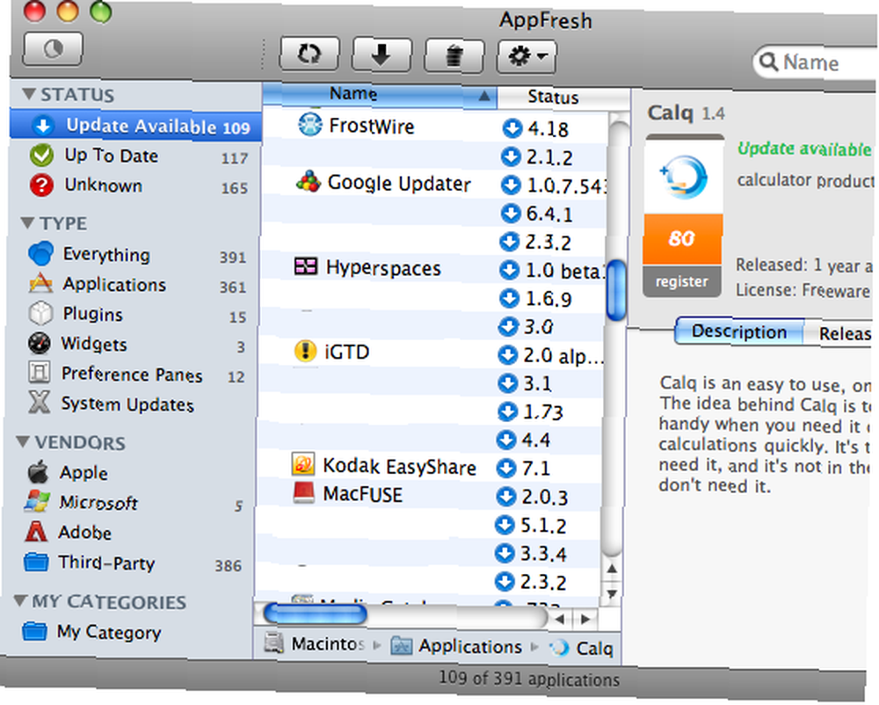
Task: Click the FrostWire app icon
Action: point(310,125)
